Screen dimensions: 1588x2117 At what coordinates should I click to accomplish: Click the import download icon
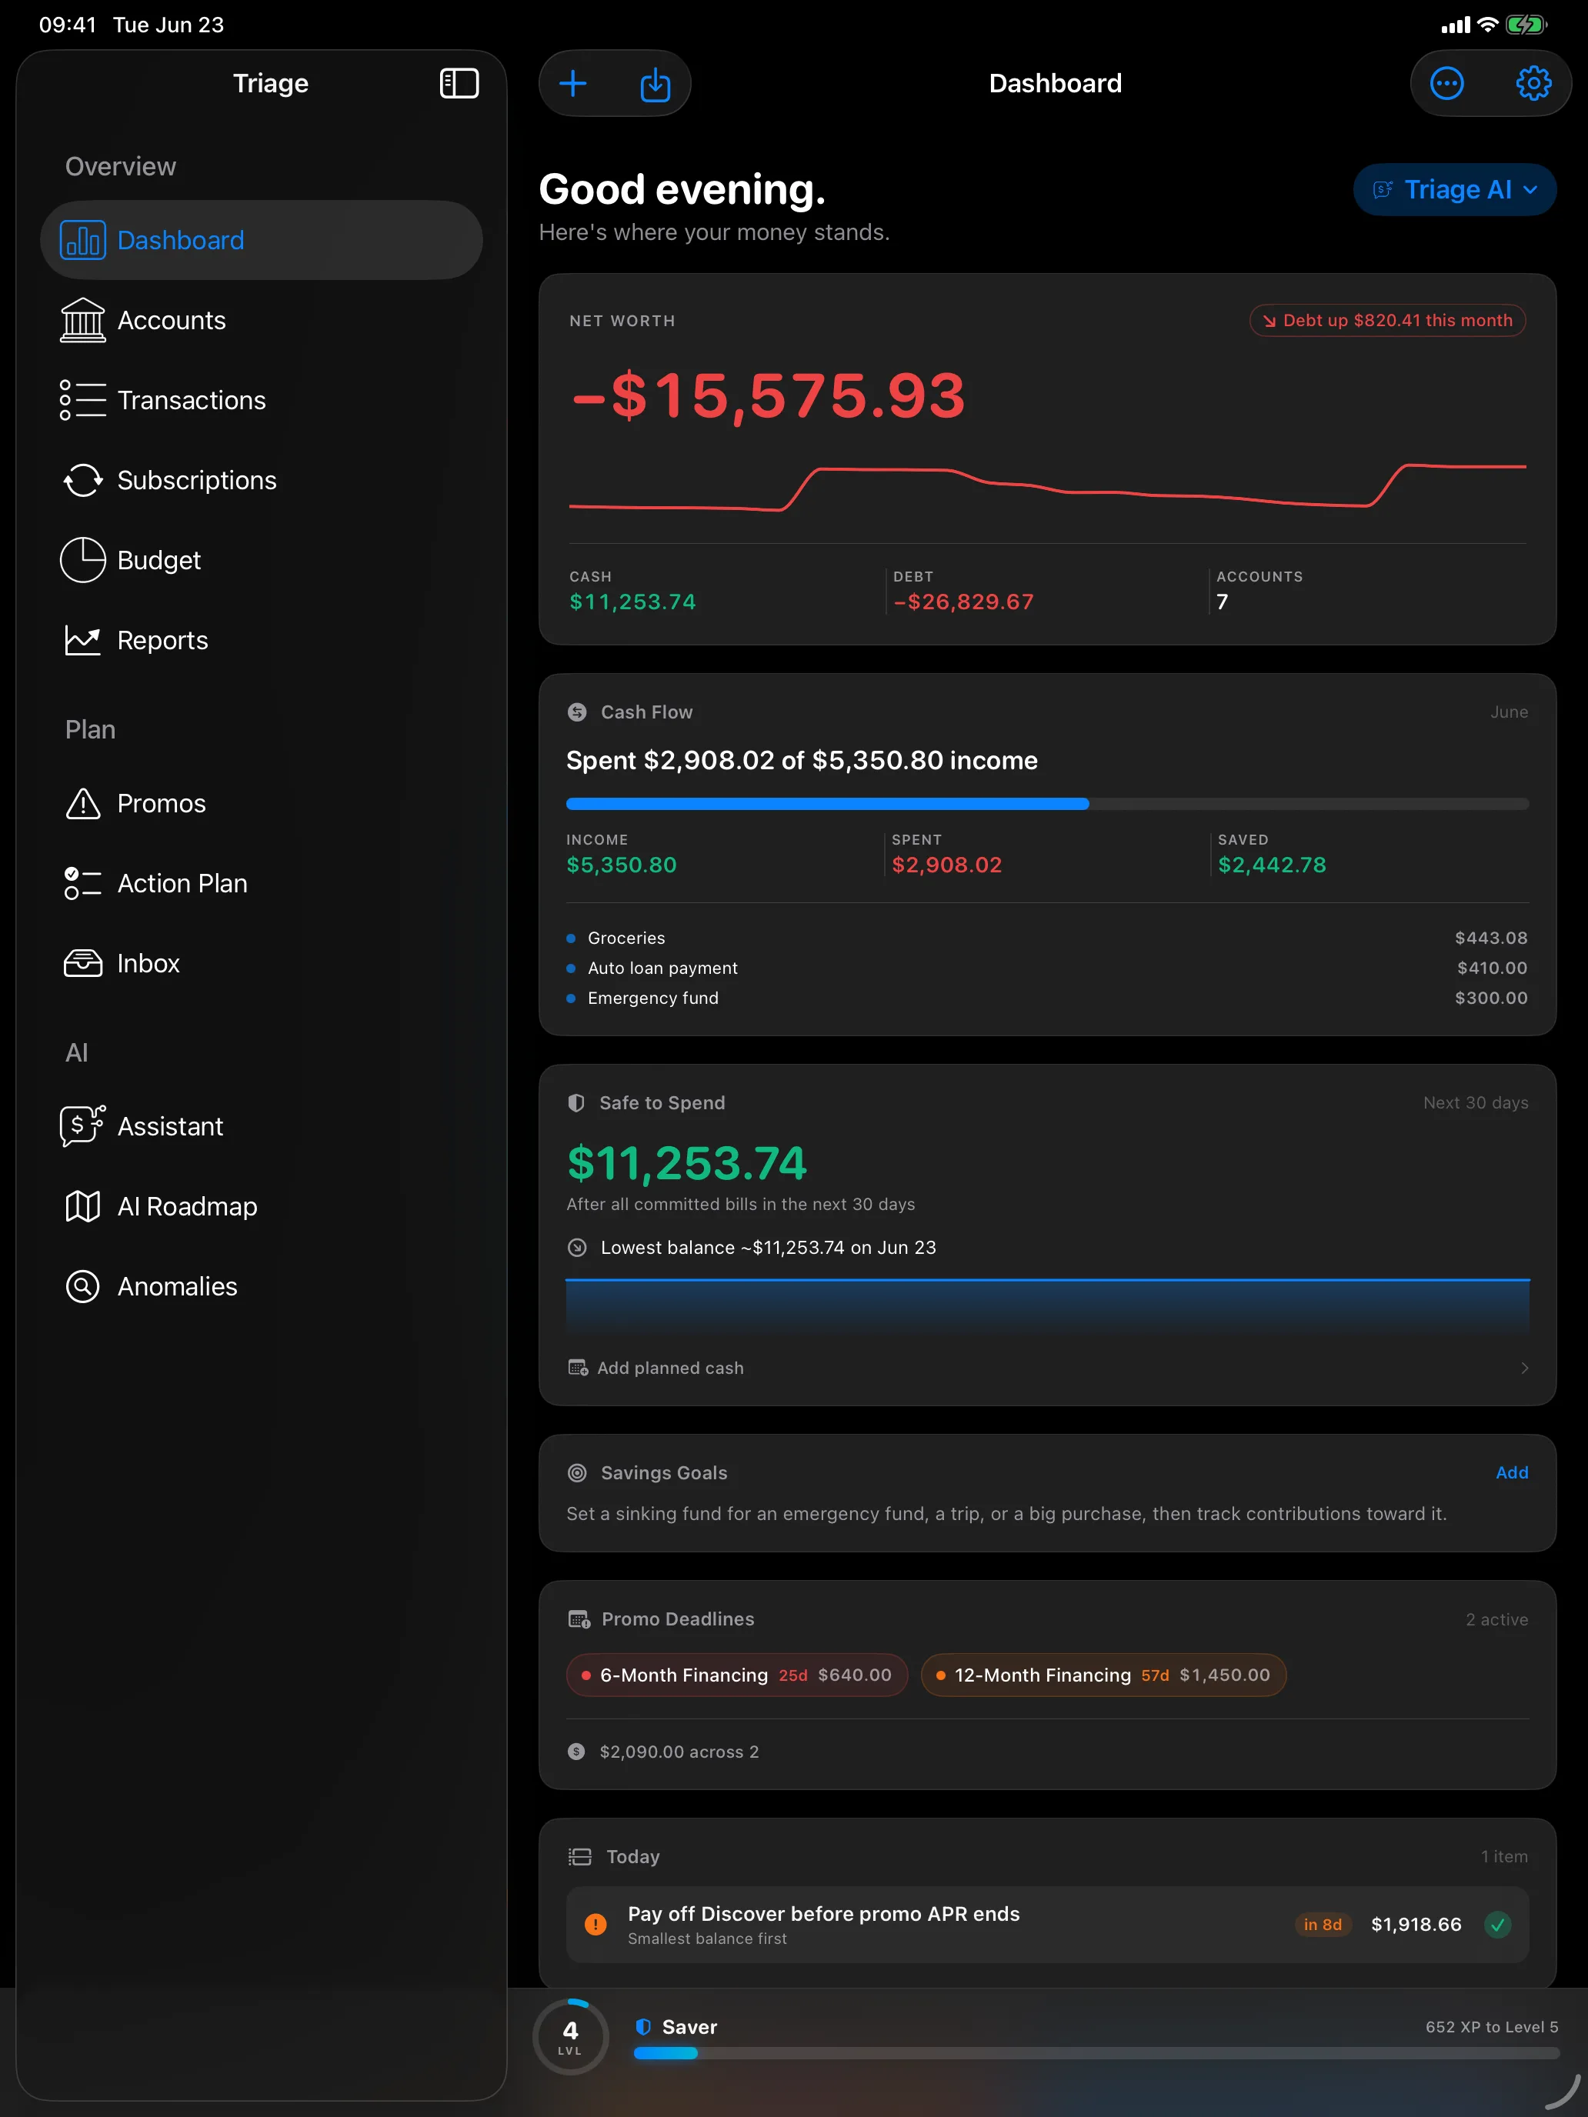click(655, 84)
